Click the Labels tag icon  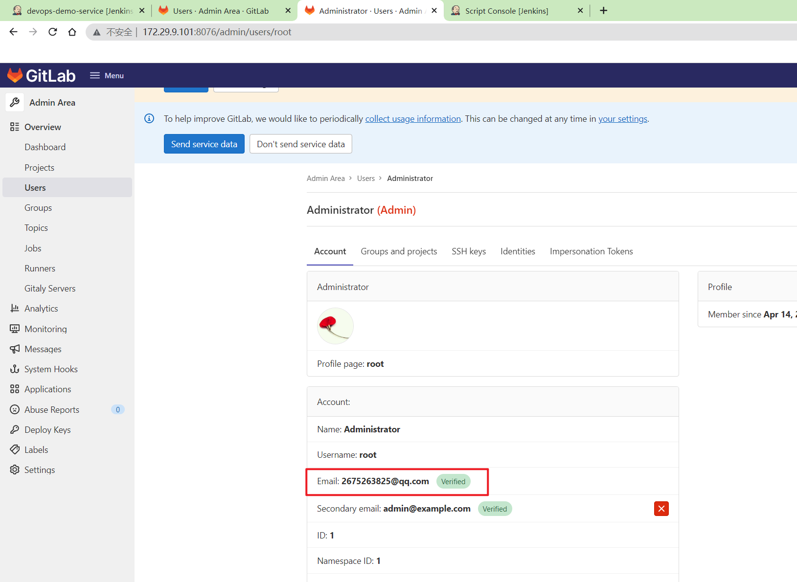click(15, 449)
